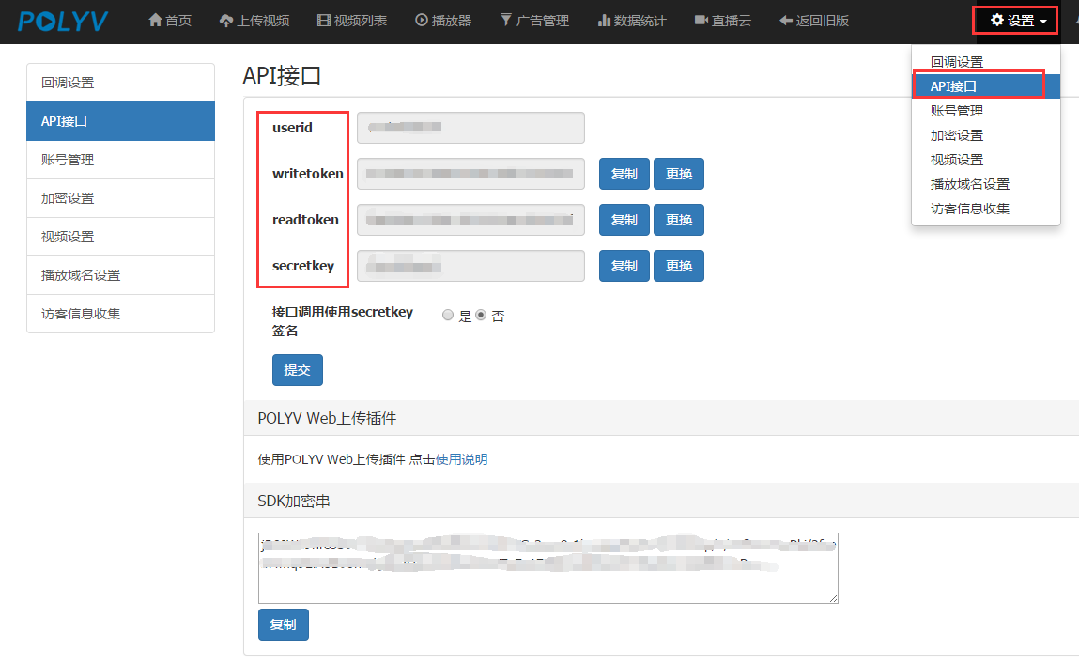
Task: Replace secretkey with 更换 button
Action: [679, 266]
